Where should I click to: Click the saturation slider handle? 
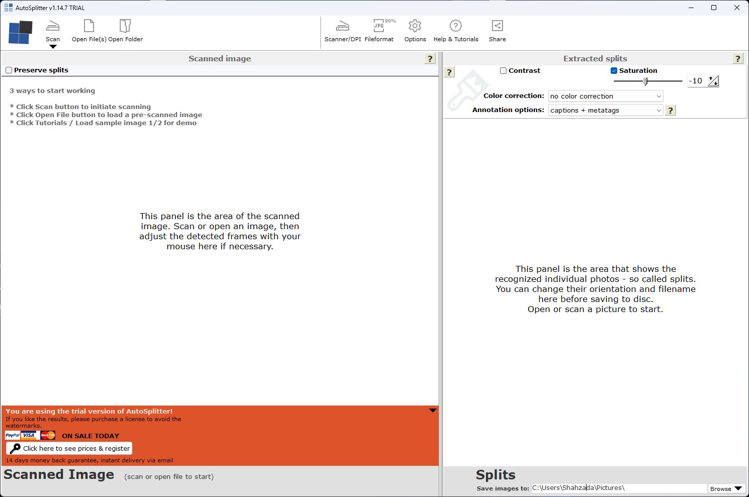[x=646, y=81]
